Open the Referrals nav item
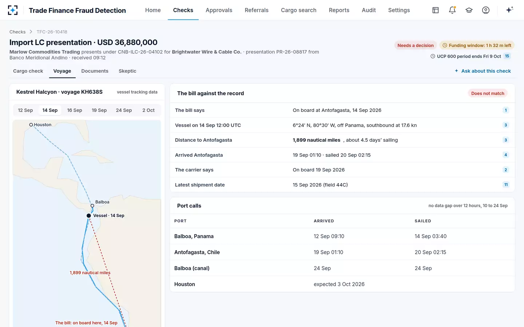The height and width of the screenshot is (327, 524). point(257,10)
